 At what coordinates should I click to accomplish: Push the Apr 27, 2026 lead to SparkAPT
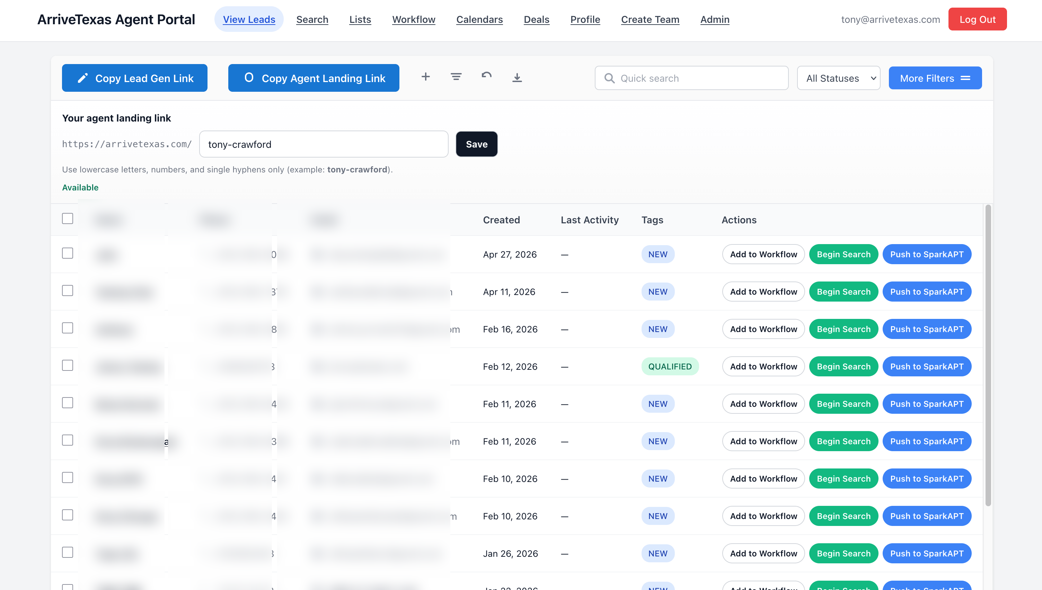point(927,254)
